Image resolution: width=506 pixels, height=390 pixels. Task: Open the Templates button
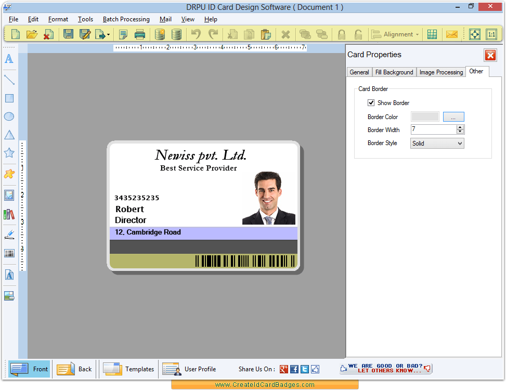tap(128, 369)
